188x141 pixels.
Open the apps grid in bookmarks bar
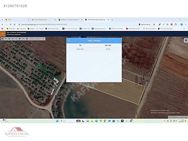coord(2,28)
